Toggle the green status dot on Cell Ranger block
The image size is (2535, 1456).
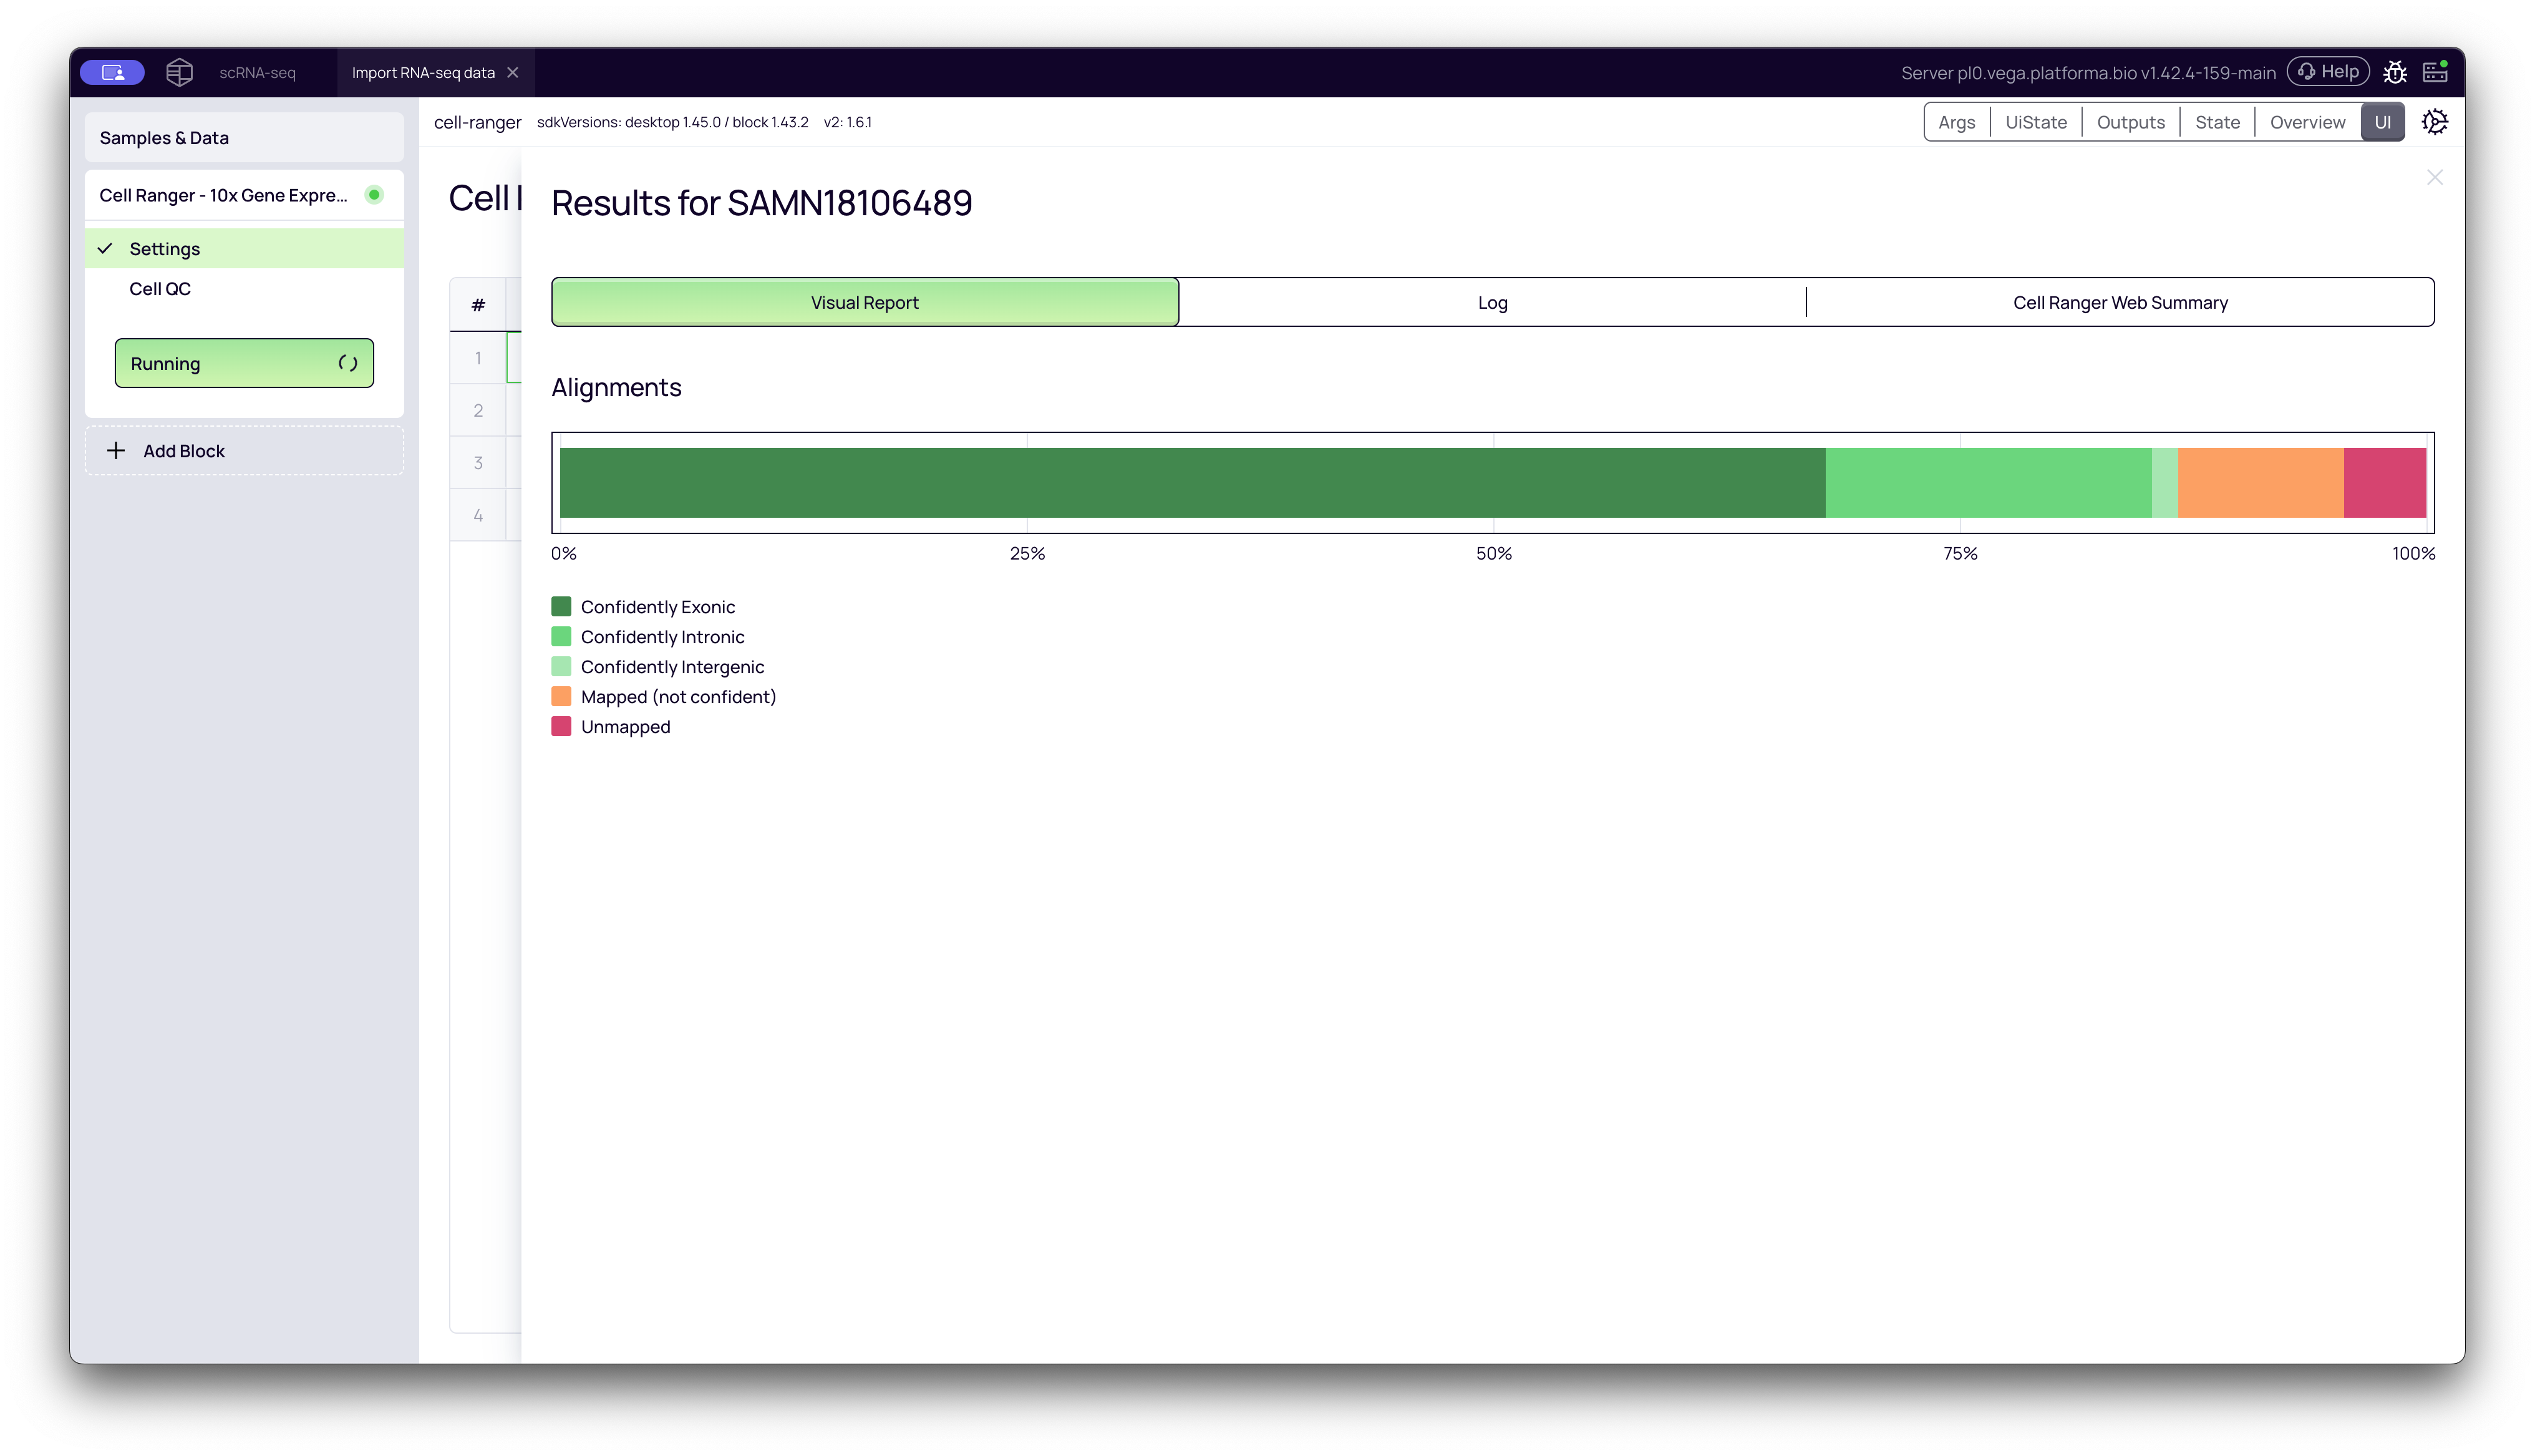point(375,195)
